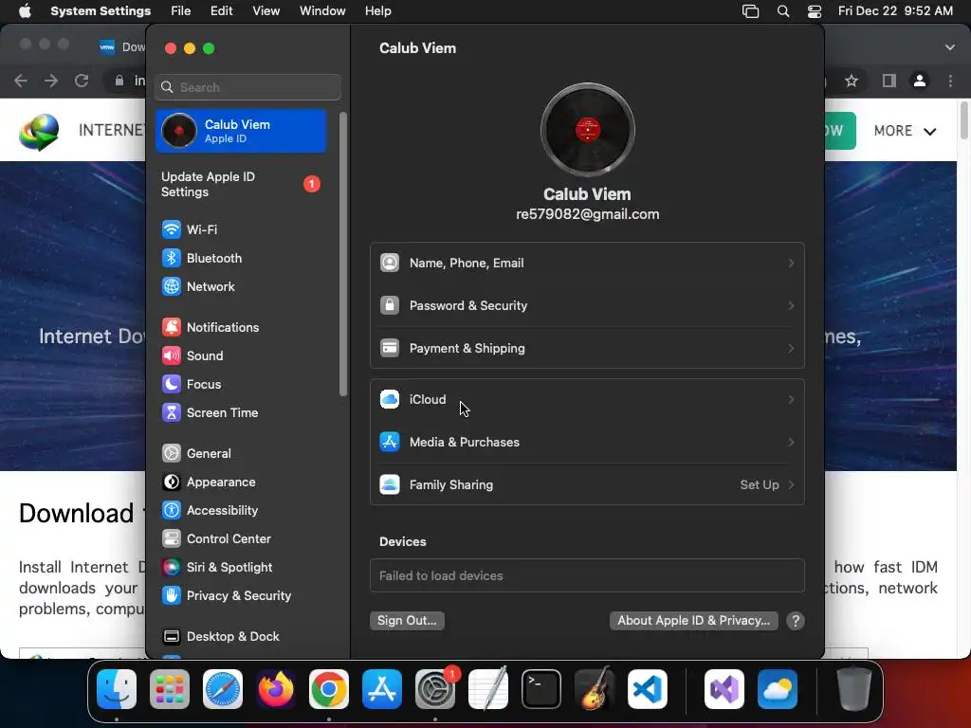Open Visual Studio Code from the Dock
This screenshot has width=971, height=728.
(x=648, y=690)
